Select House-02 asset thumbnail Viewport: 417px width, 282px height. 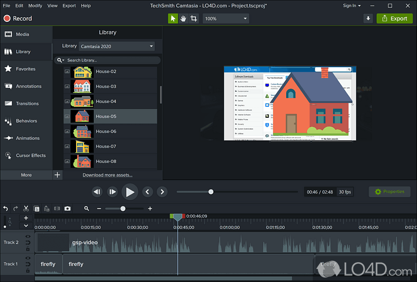(x=82, y=71)
